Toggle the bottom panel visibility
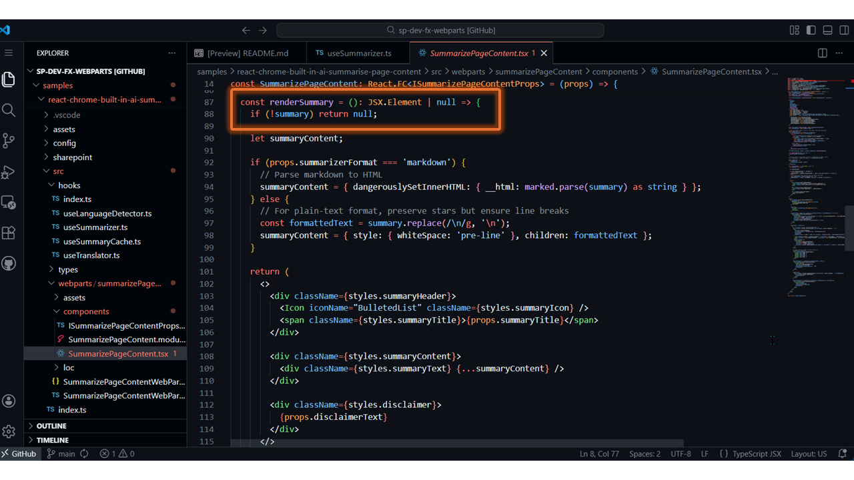854x480 pixels. point(827,31)
